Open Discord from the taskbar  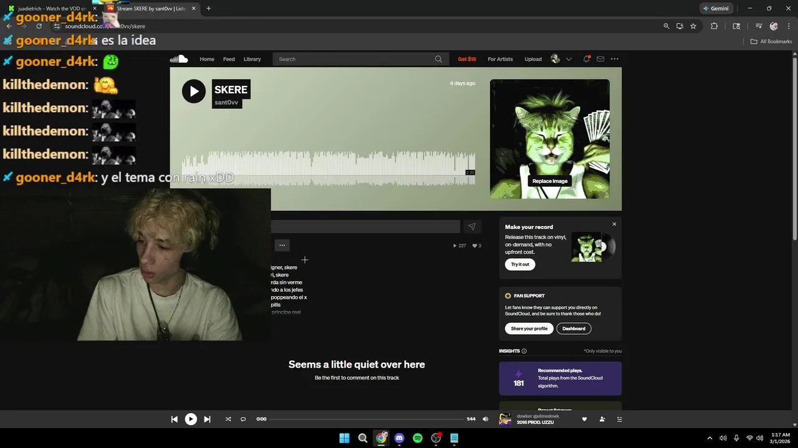(399, 438)
